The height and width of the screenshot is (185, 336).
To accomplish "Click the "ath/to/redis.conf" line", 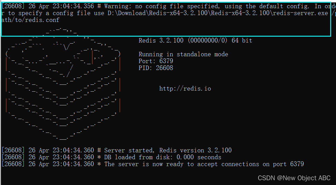I will [30, 20].
